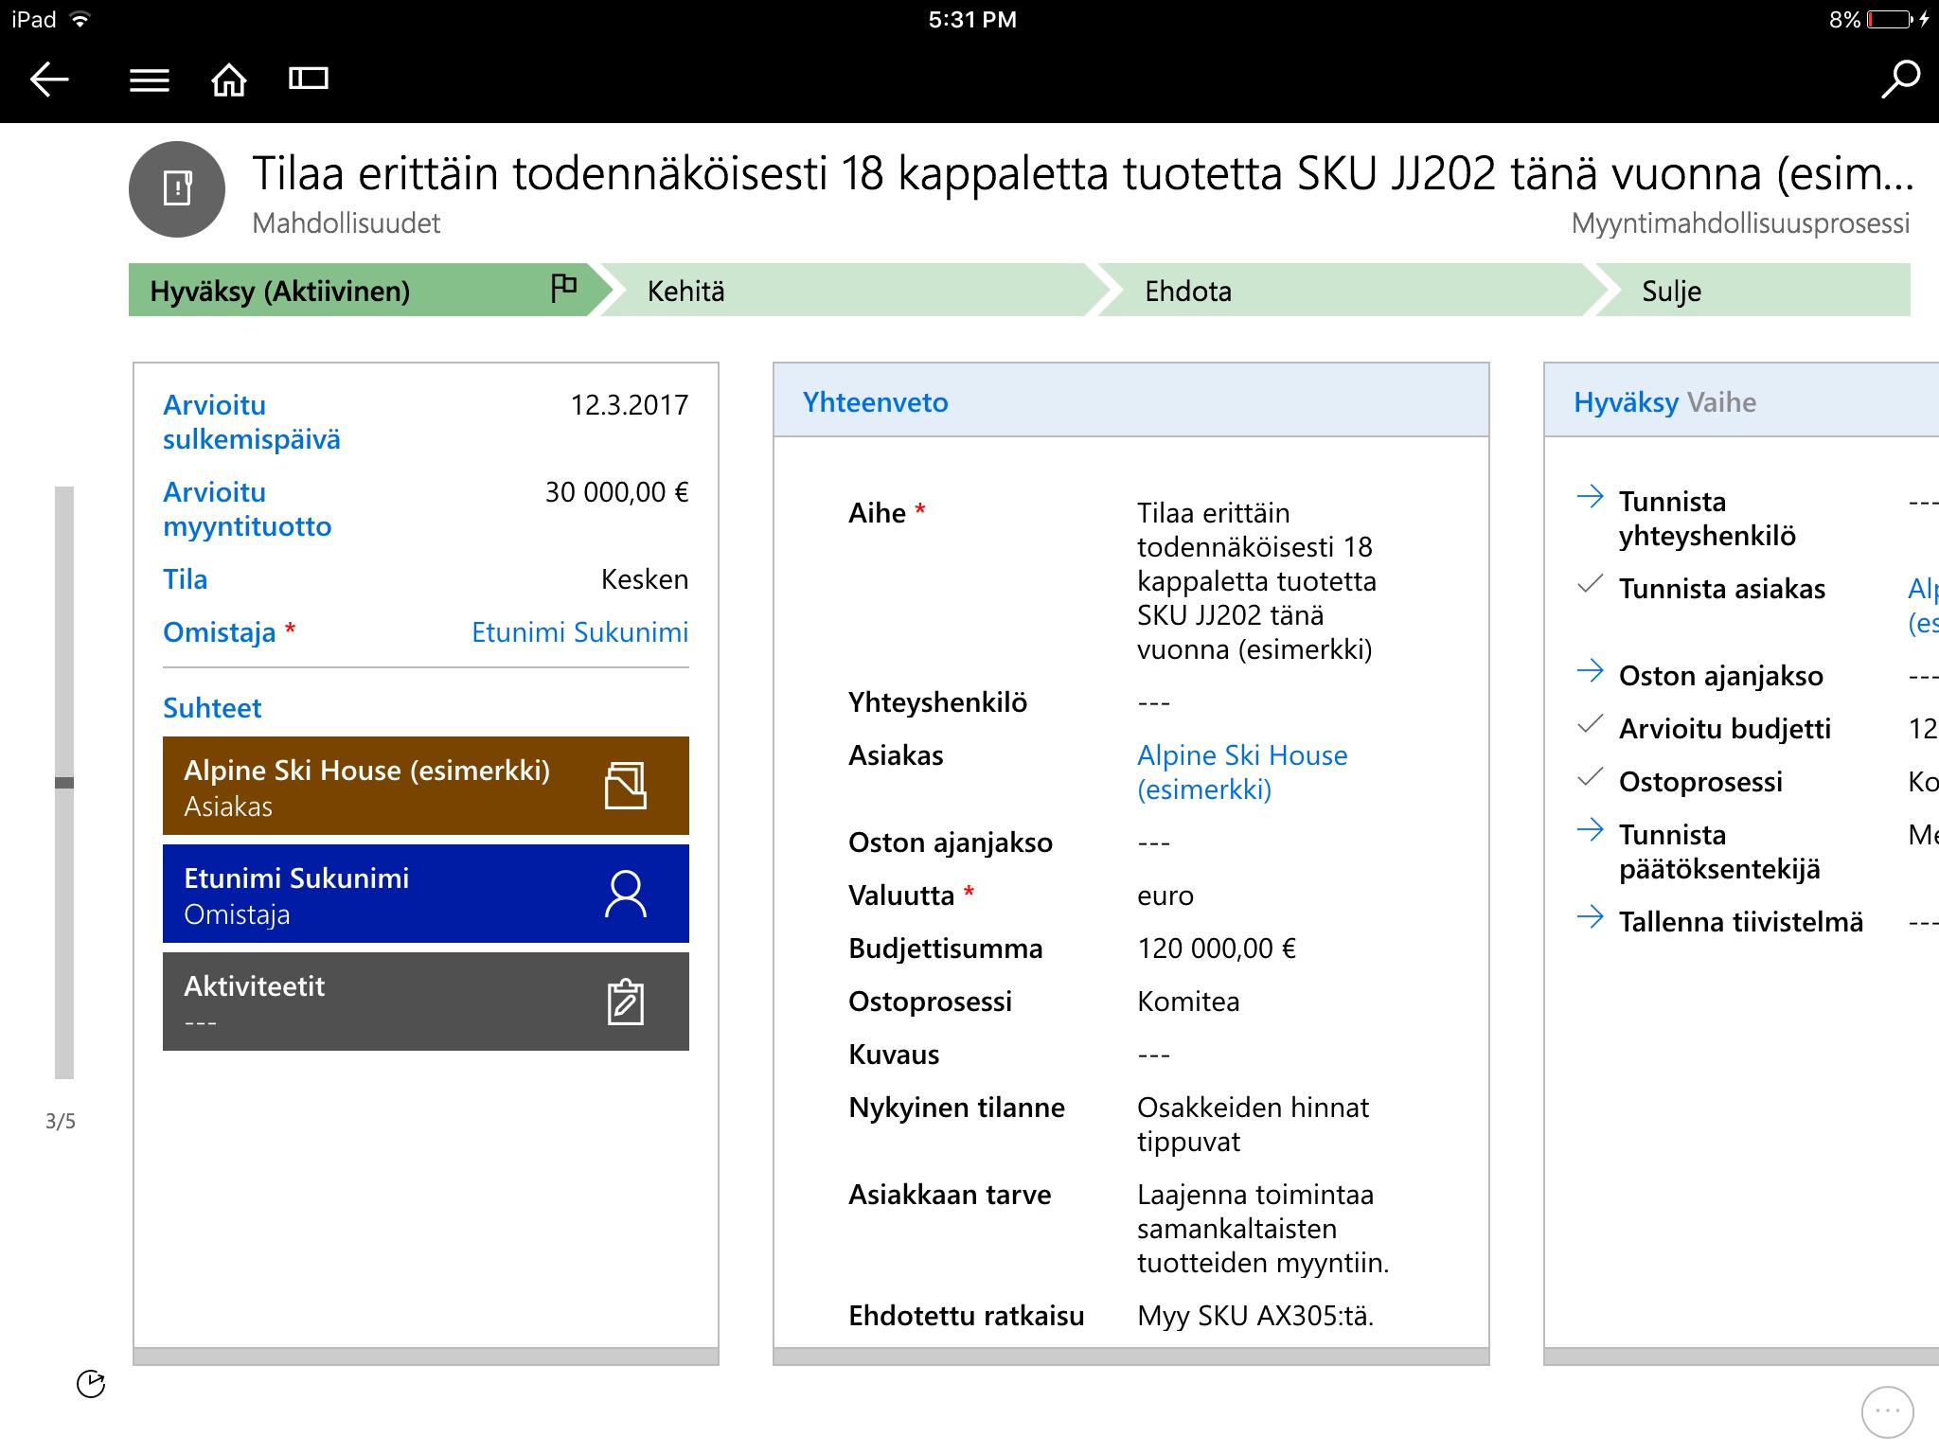This screenshot has height=1454, width=1939.
Task: Click the Suhteet heading
Action: coord(212,708)
